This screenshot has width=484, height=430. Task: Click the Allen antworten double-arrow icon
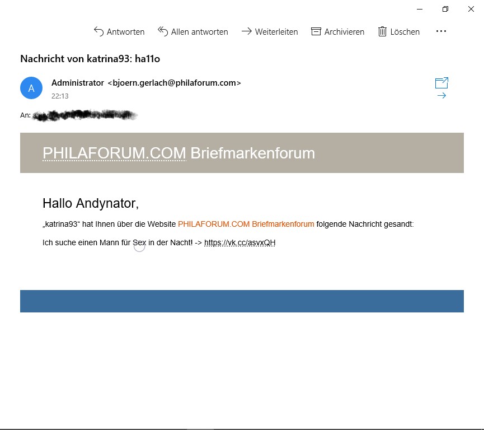[x=163, y=31]
